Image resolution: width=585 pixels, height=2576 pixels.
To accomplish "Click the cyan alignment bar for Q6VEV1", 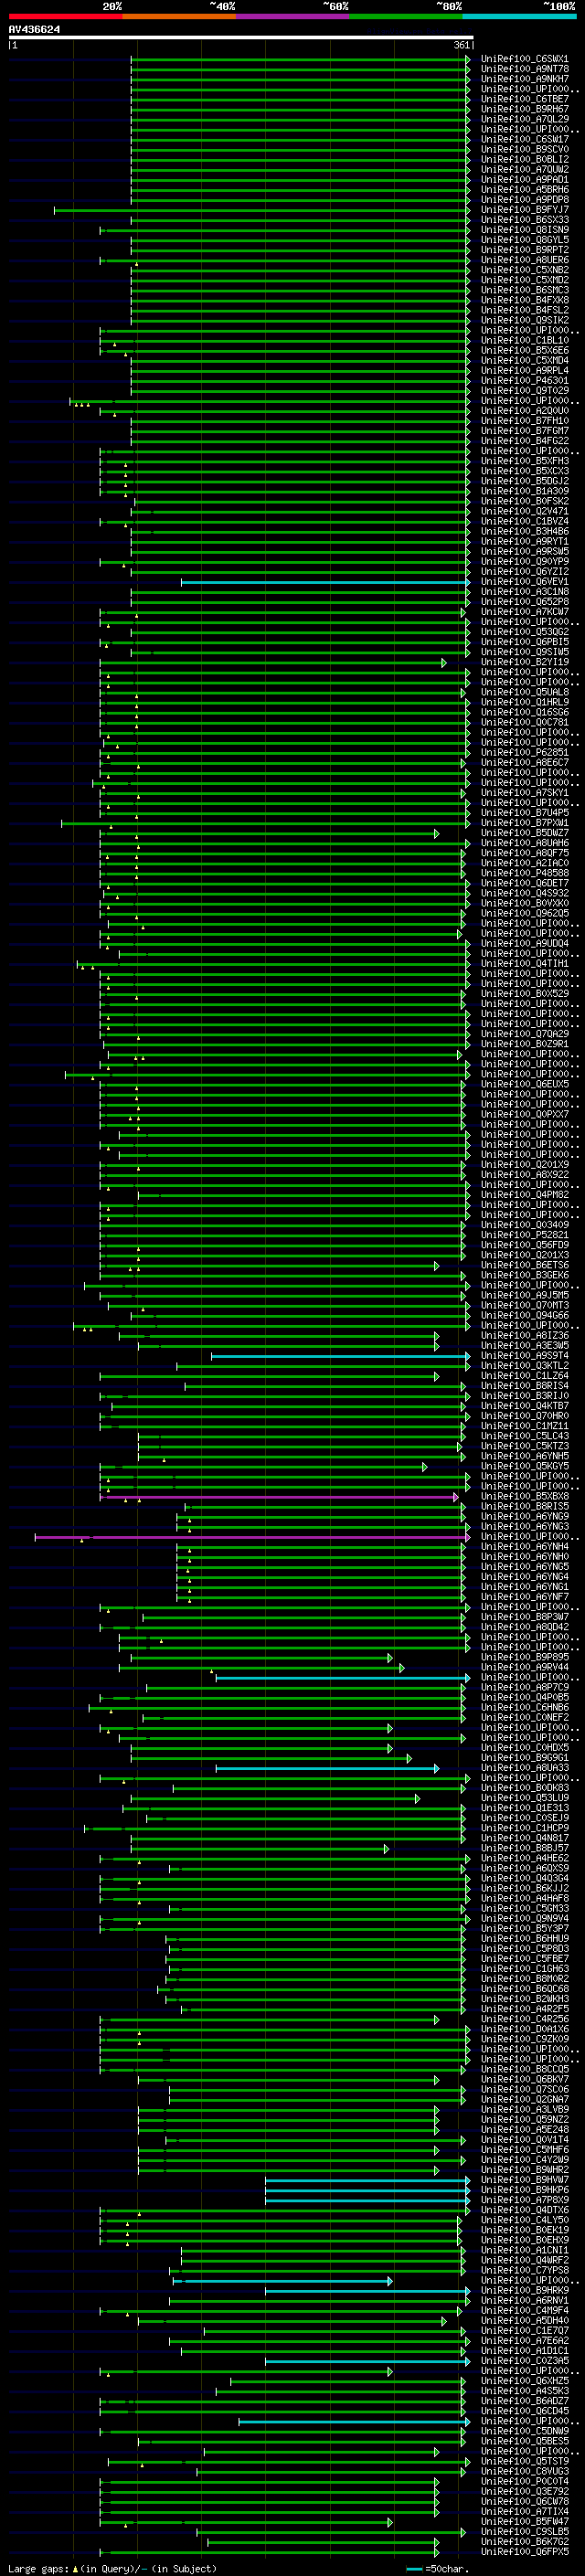I will [x=325, y=582].
